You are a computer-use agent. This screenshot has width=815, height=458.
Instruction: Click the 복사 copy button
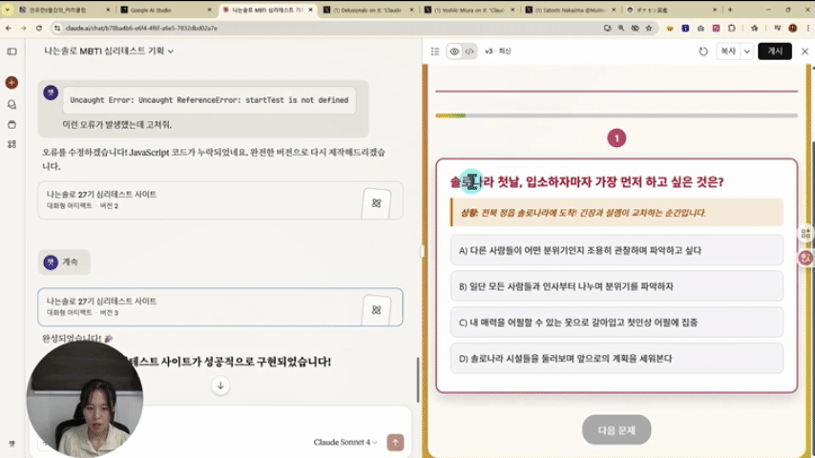click(728, 52)
